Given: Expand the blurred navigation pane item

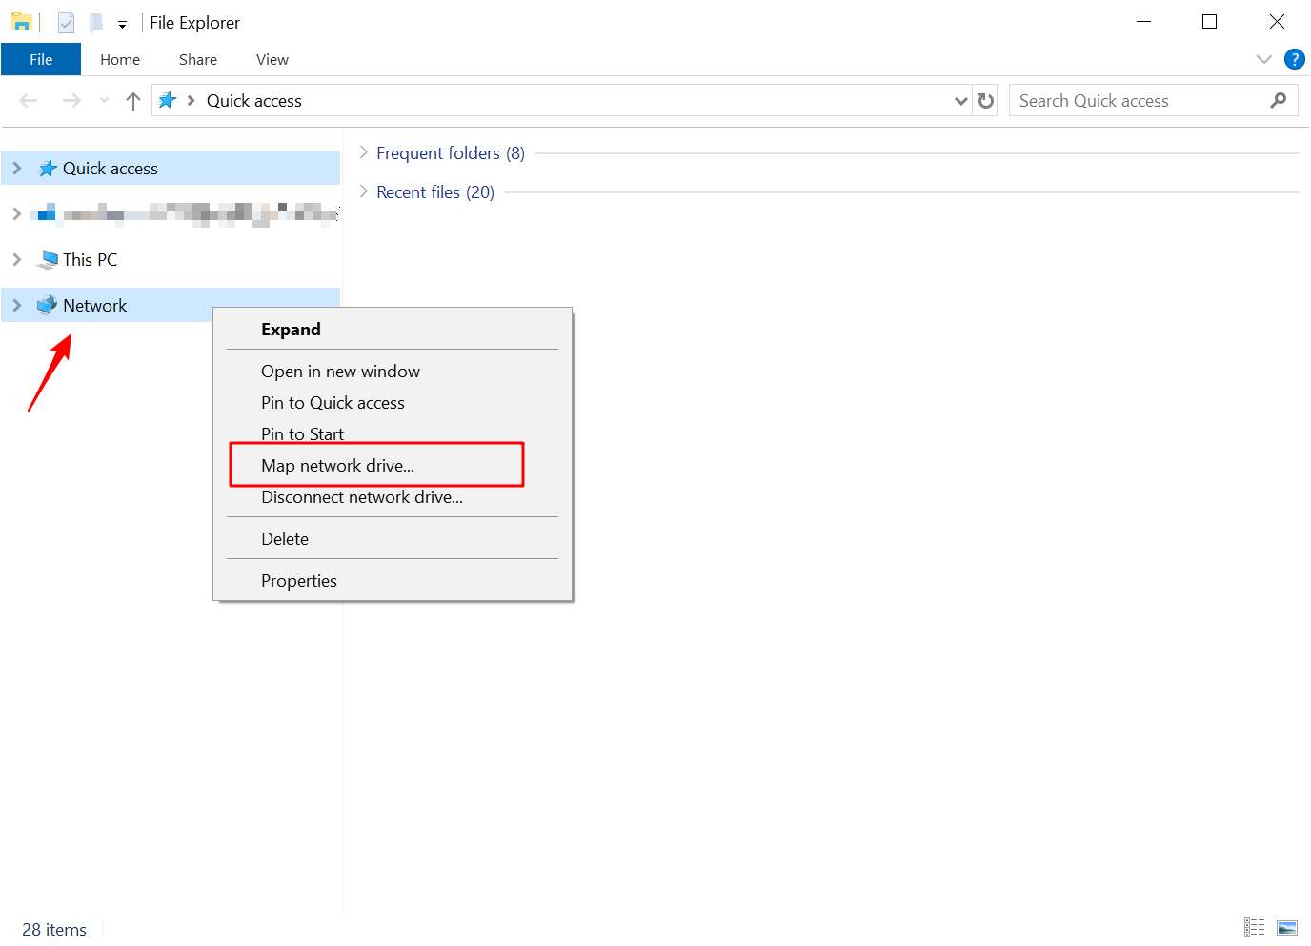Looking at the screenshot, I should (17, 213).
